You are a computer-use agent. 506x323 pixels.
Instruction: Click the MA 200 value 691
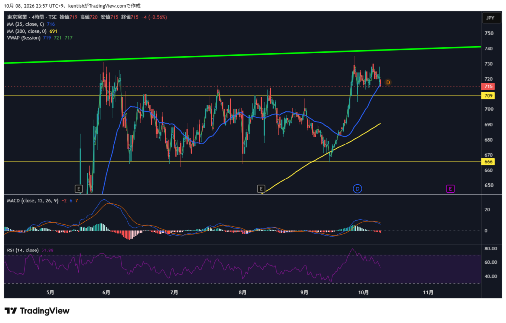click(53, 31)
